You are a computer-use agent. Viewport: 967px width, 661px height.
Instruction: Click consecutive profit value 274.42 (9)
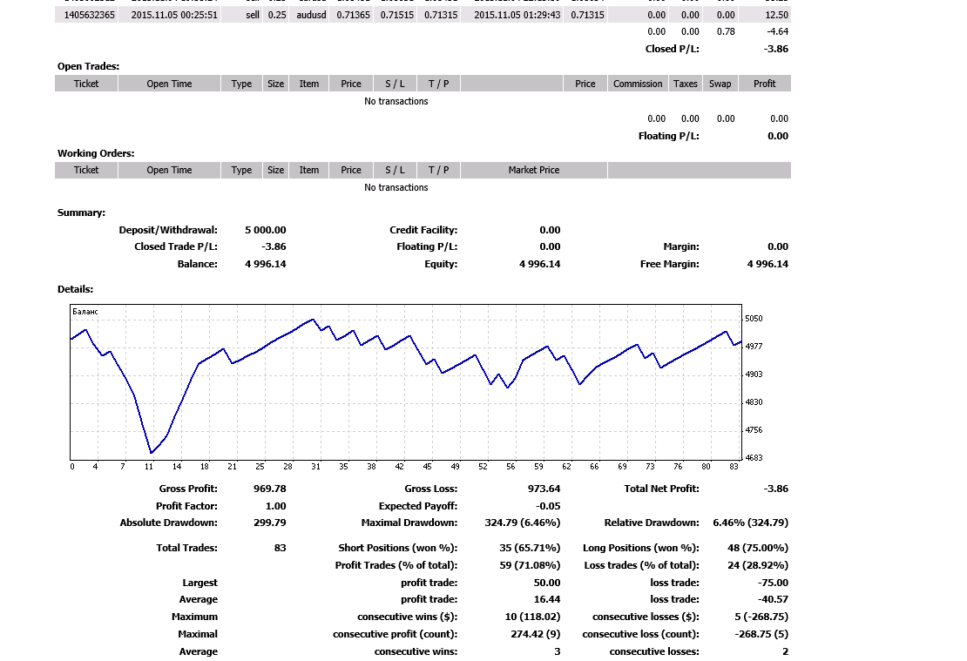pos(535,634)
